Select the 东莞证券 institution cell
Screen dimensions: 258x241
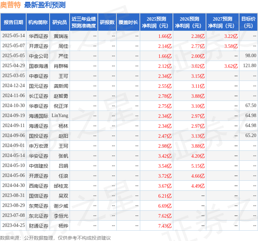(39, 206)
